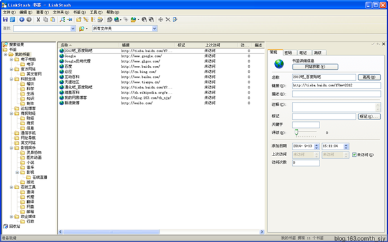
Task: Click the edit bookmark pencil toolbar icon
Action: tap(175, 19)
